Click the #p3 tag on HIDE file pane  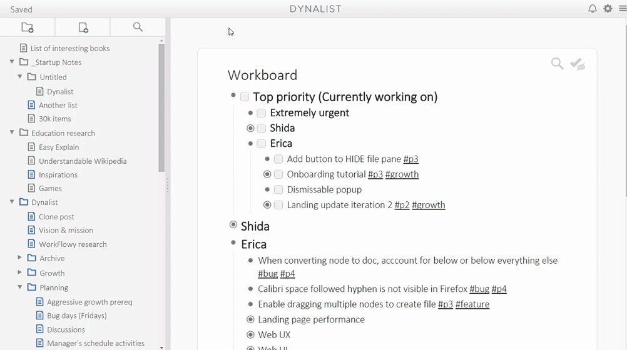point(410,159)
